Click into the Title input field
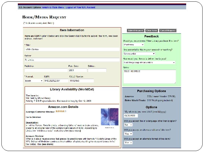204x153 pixels. pyautogui.click(x=72, y=49)
